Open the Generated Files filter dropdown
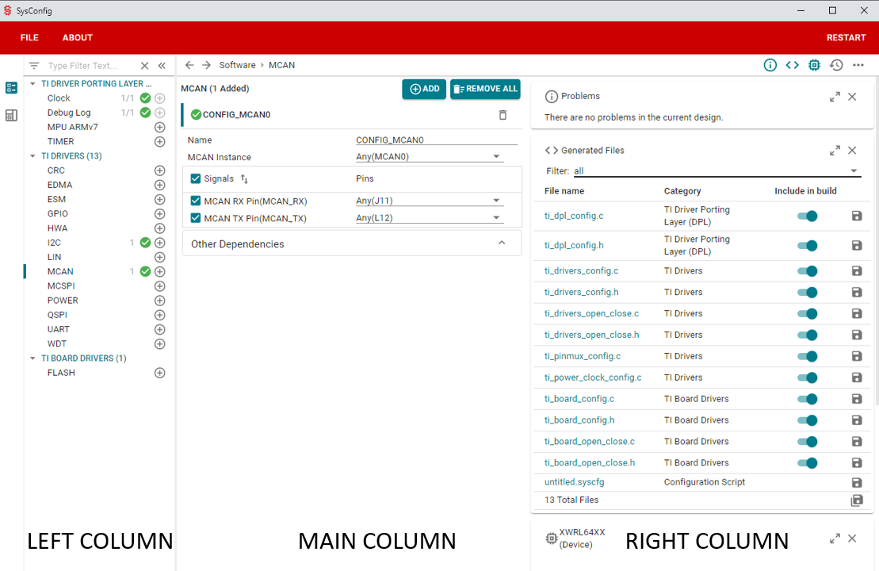Screen dimensions: 879x571 tap(854, 171)
